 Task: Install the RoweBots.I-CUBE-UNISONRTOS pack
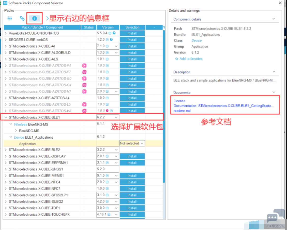point(132,33)
